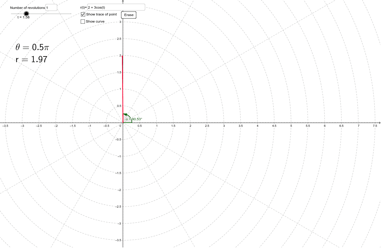Click the red traced point at r=2
The height and width of the screenshot is (248, 381).
[122, 56]
